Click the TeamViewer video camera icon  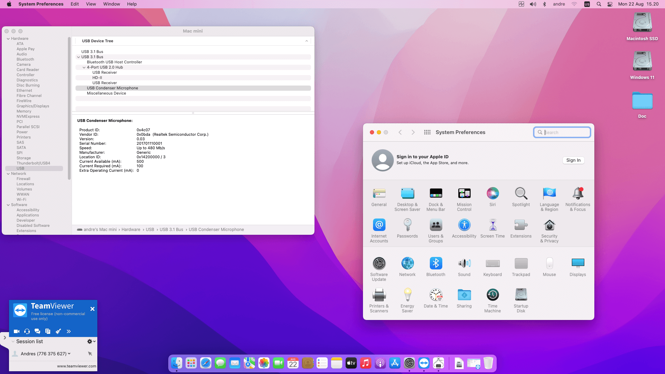pos(16,331)
